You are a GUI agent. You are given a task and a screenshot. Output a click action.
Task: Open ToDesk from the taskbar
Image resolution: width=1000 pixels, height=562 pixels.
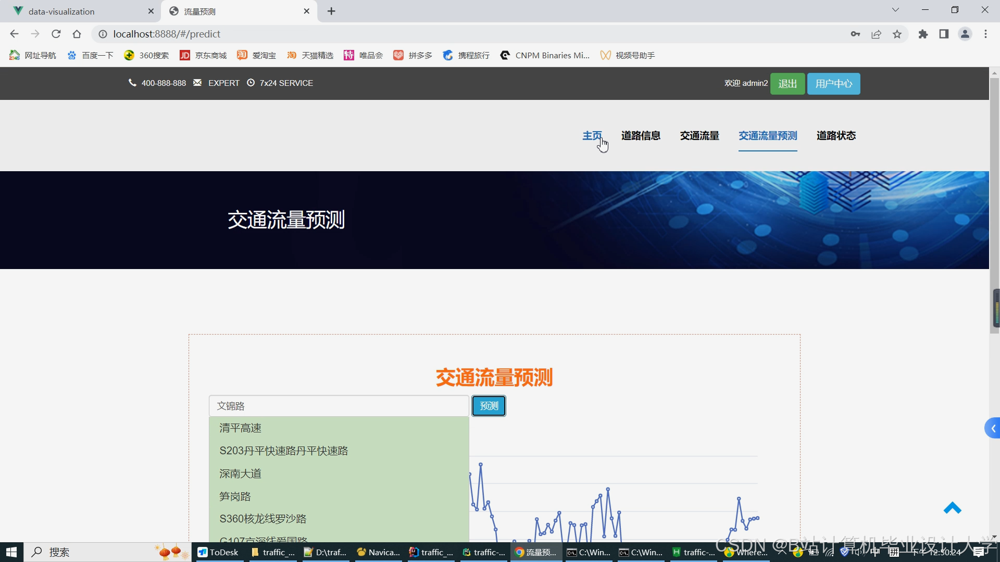(x=218, y=552)
